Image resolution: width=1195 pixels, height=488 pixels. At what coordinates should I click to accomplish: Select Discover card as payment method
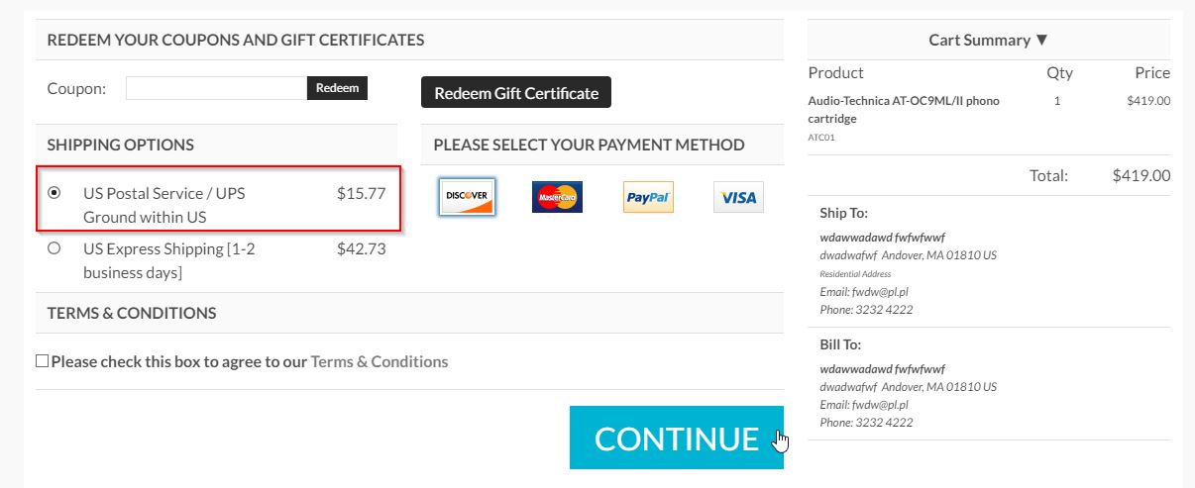pyautogui.click(x=466, y=197)
